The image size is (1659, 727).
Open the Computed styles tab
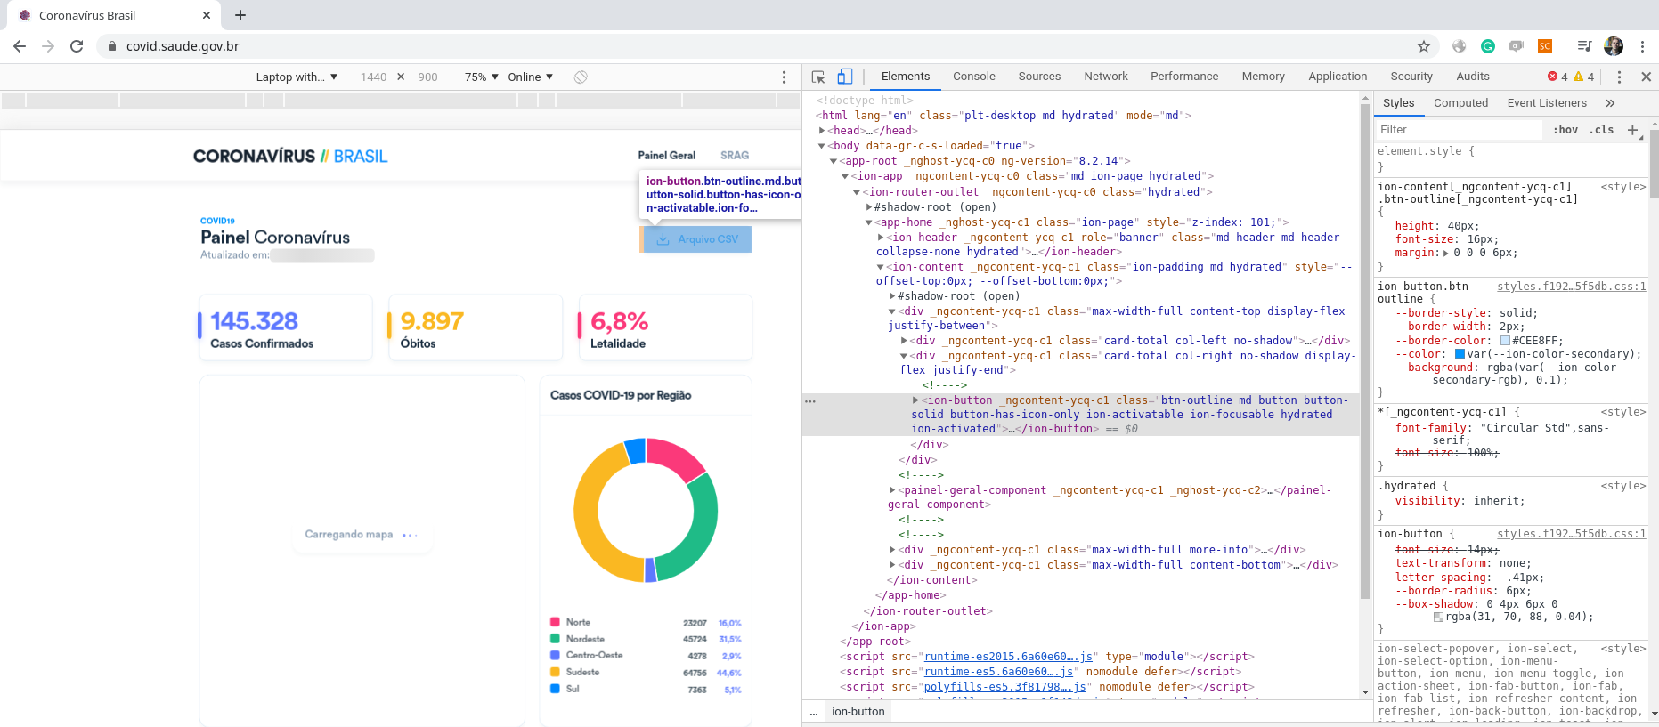pos(1460,103)
